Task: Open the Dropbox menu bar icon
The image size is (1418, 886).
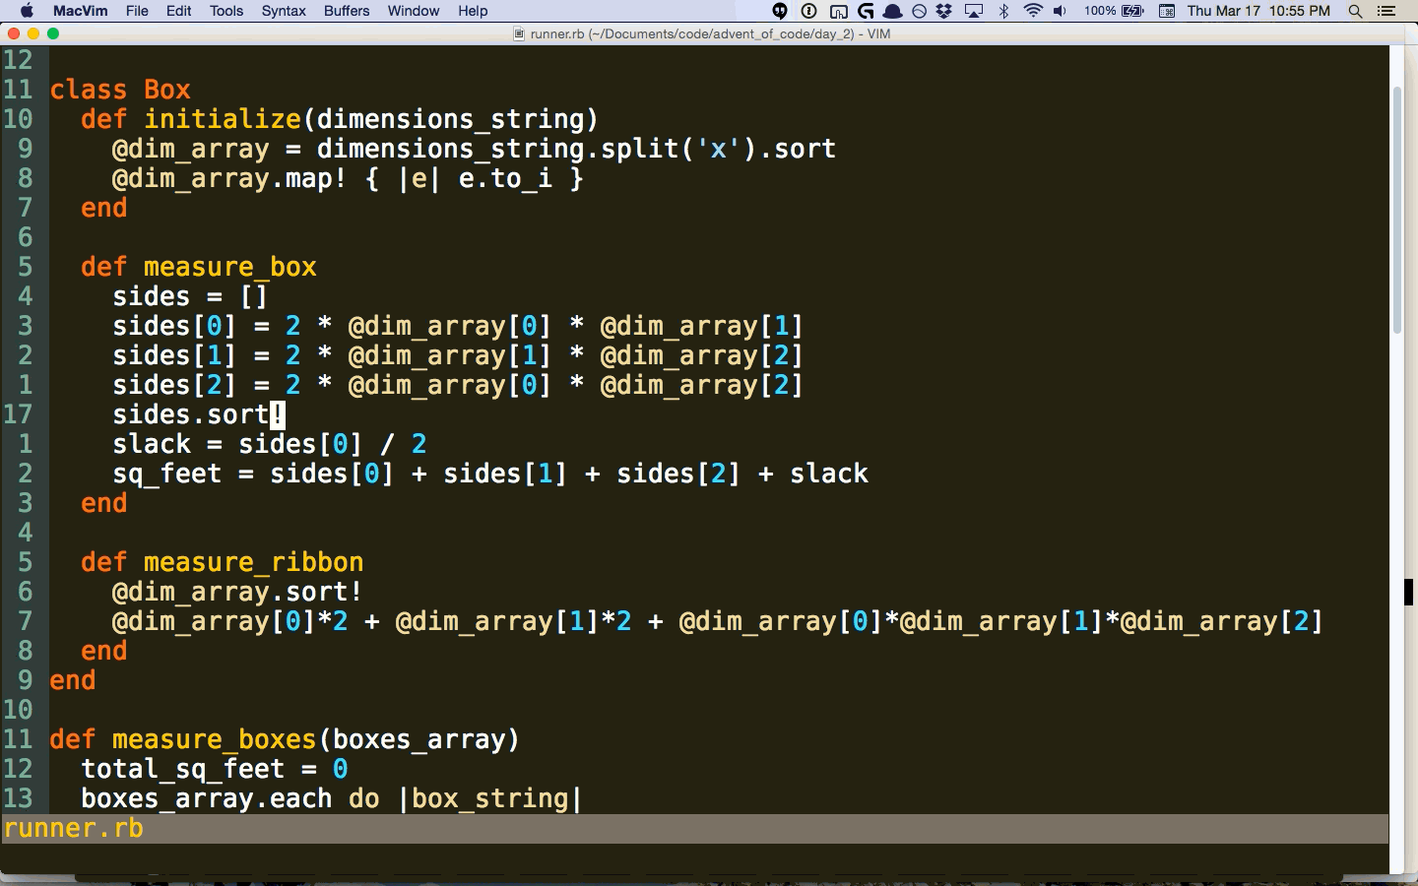Action: point(944,11)
